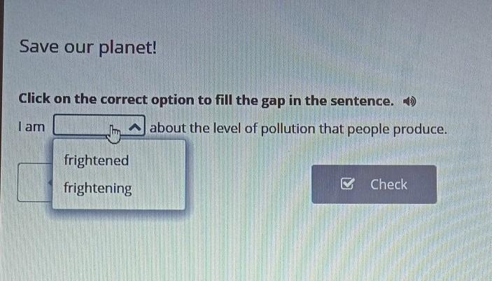Image resolution: width=492 pixels, height=281 pixels.
Task: Choose "frightened" from the dropdown list
Action: coord(97,160)
